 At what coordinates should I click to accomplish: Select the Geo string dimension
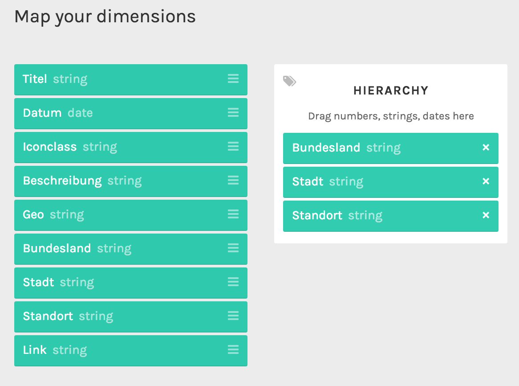[x=131, y=215]
